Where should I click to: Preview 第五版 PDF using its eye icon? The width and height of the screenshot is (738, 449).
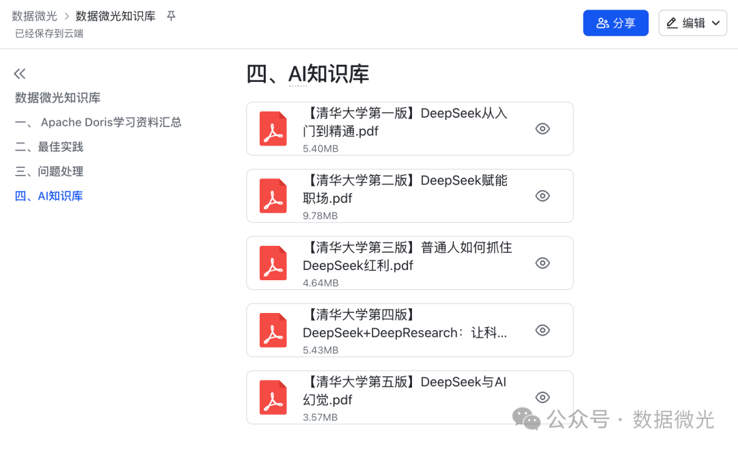(x=542, y=397)
